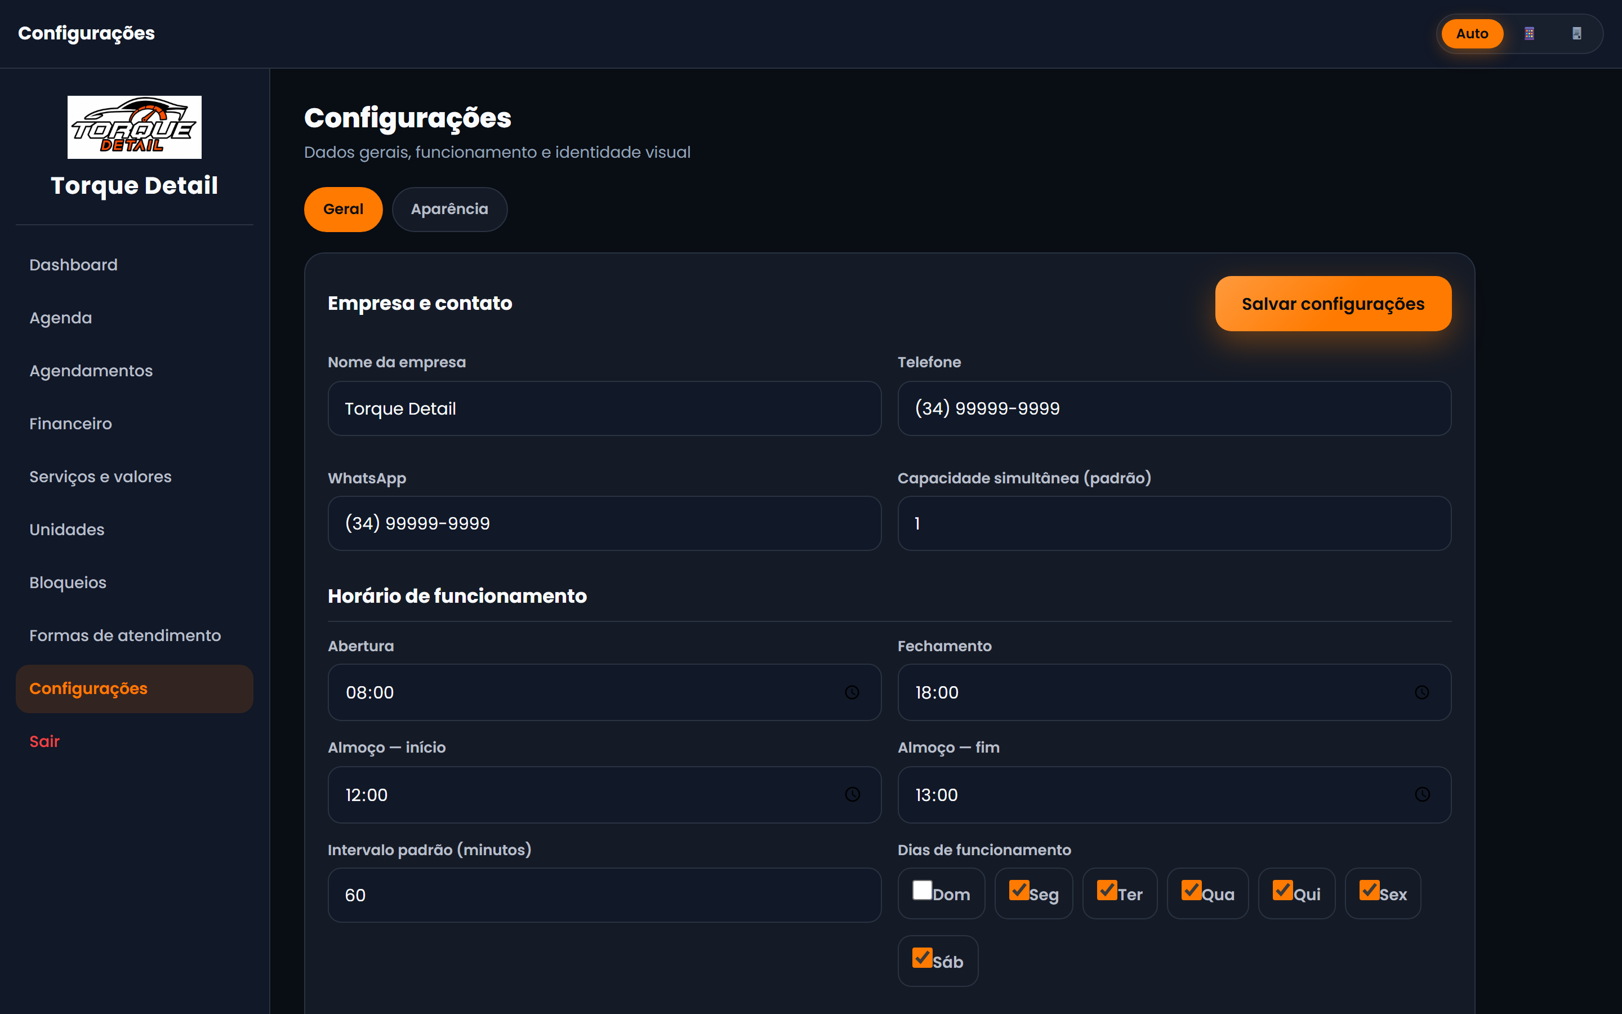Viewport: 1622px width, 1014px height.
Task: Focus the Capacidade simultânea field
Action: pos(1174,523)
